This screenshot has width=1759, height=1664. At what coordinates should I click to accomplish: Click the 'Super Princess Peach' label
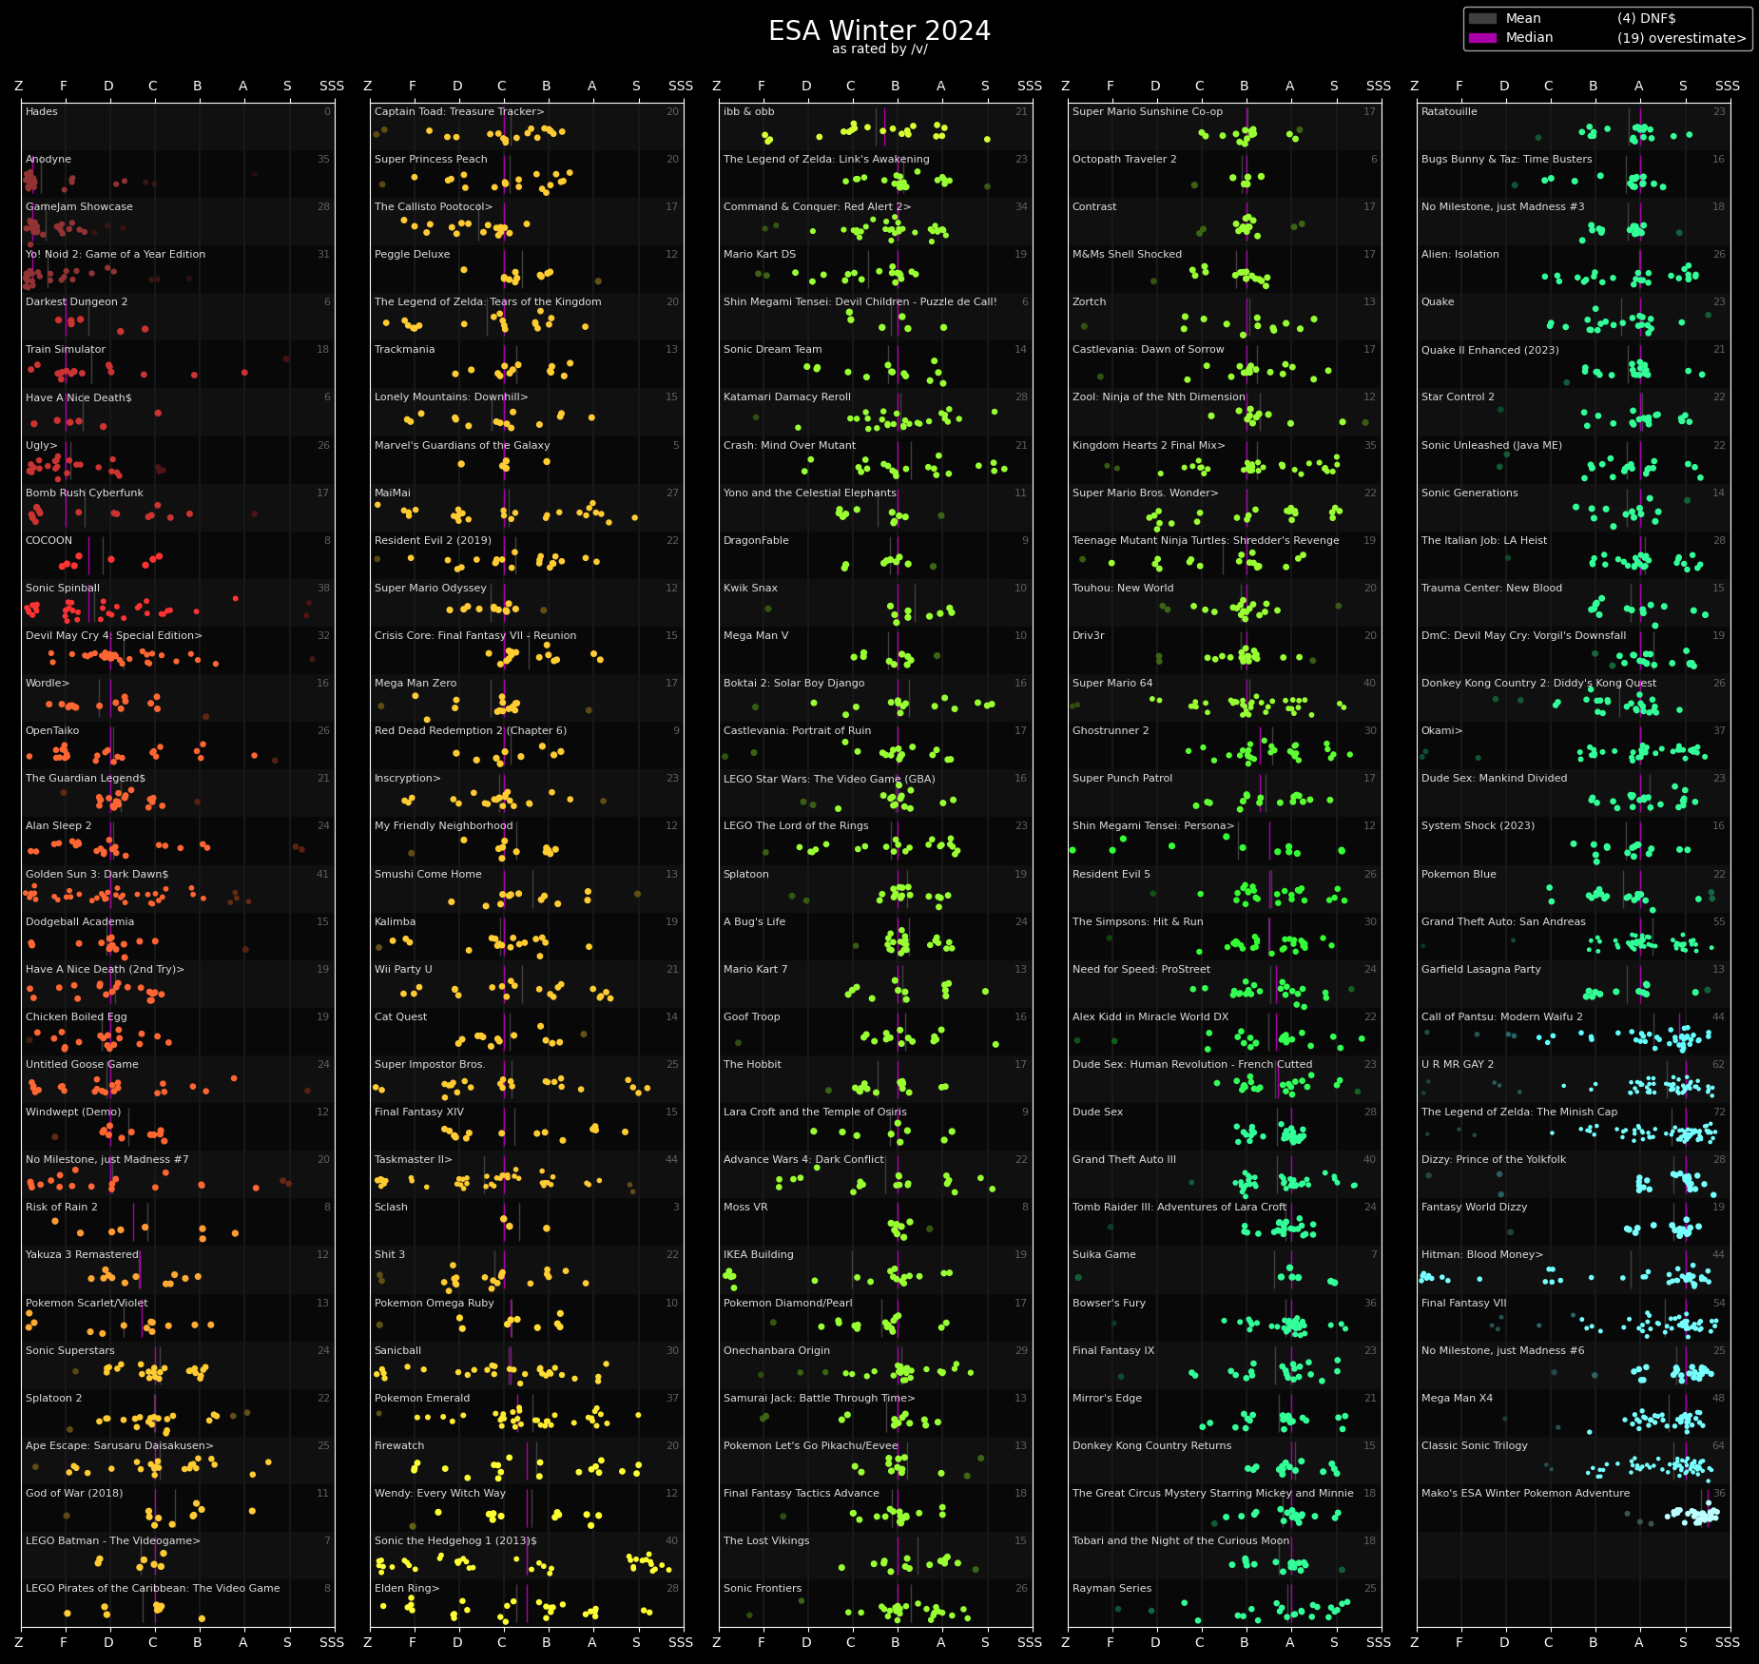(x=431, y=160)
